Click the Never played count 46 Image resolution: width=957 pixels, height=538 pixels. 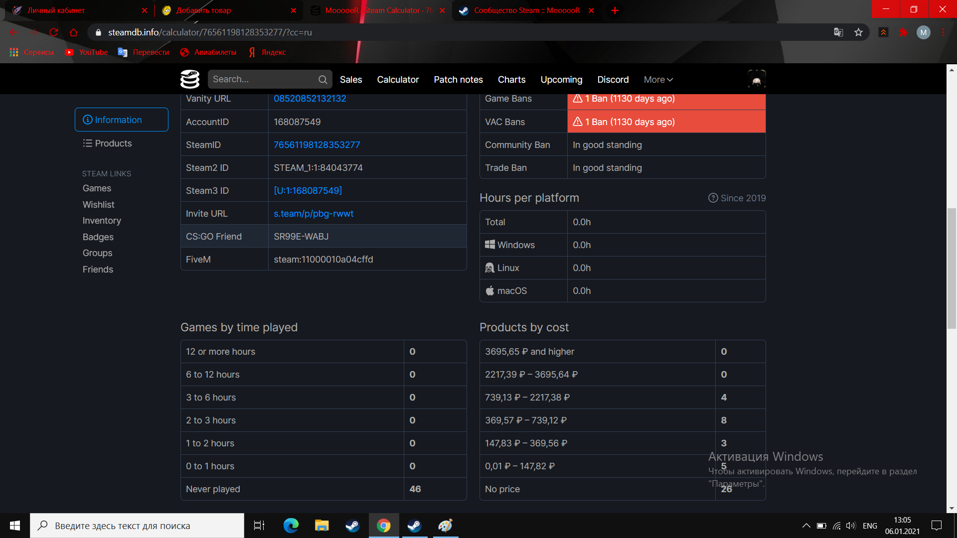click(x=415, y=489)
